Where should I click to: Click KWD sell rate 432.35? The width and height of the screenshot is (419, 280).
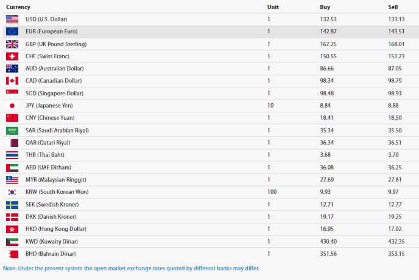click(x=396, y=242)
